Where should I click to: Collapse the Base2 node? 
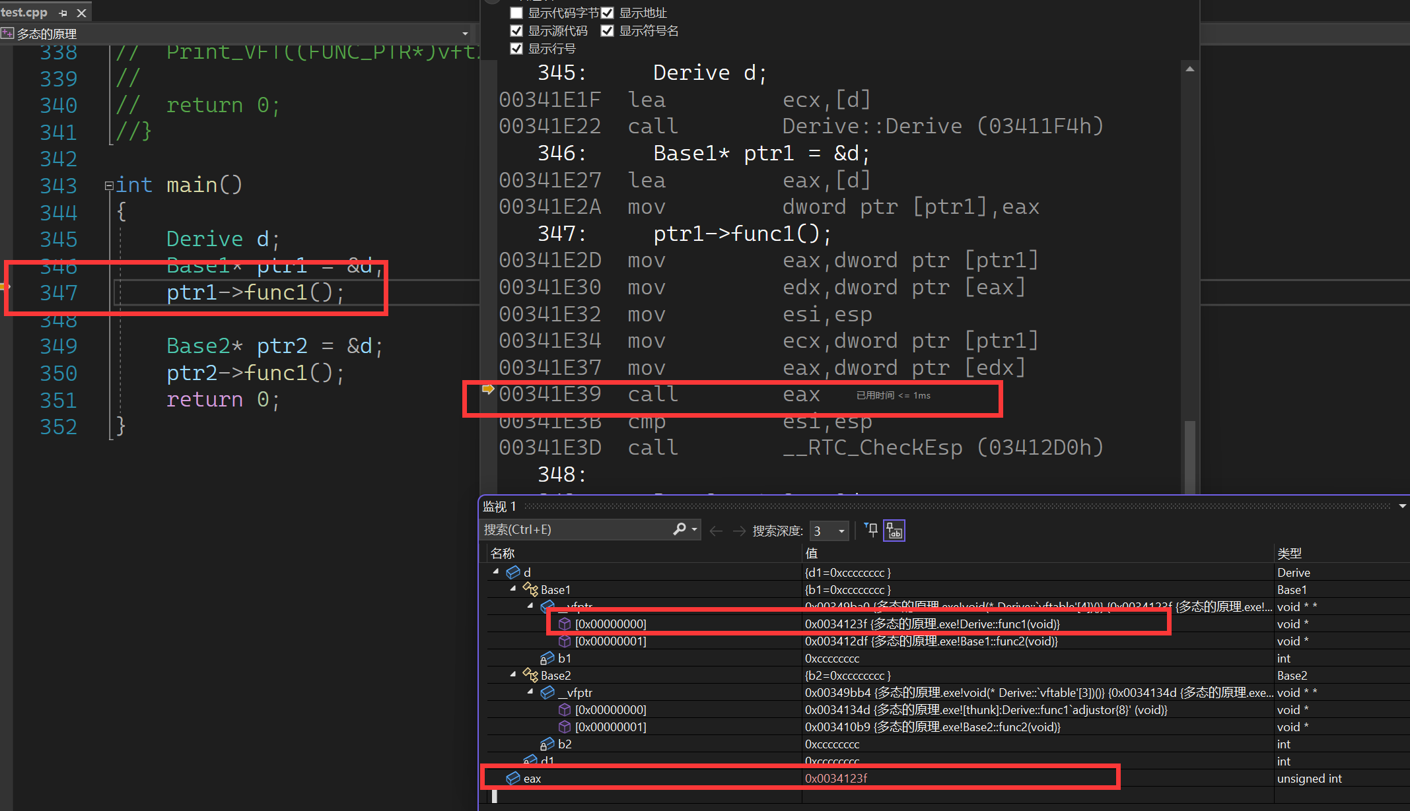513,674
